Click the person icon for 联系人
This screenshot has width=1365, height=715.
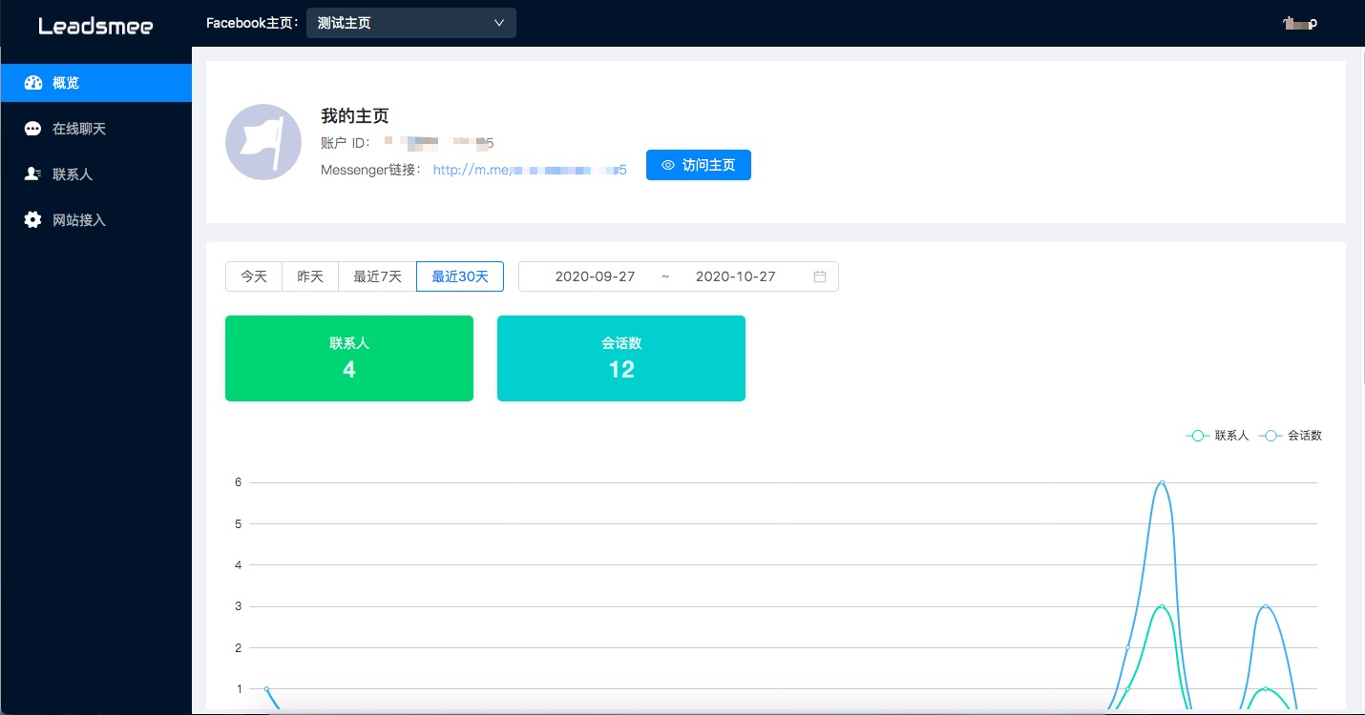tap(33, 174)
